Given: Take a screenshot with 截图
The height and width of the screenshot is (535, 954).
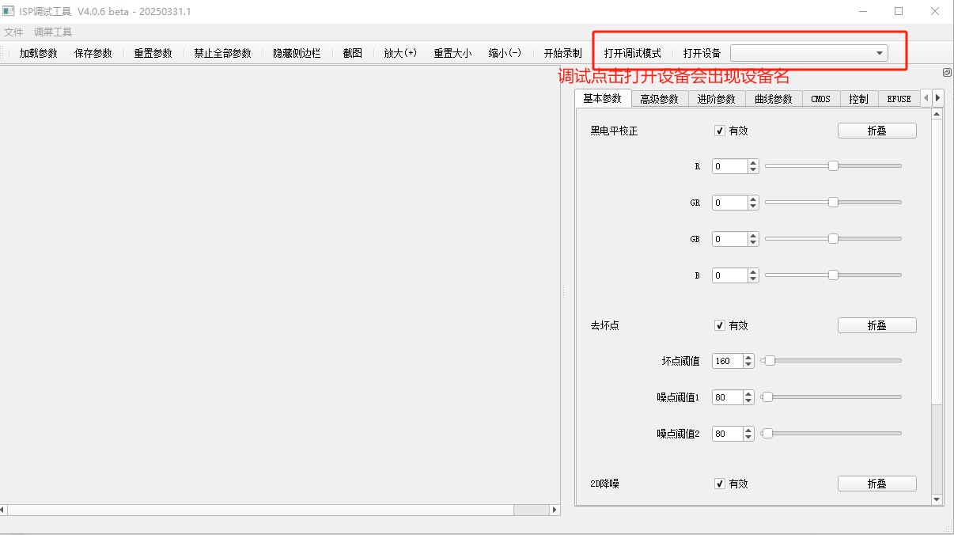Looking at the screenshot, I should 353,53.
